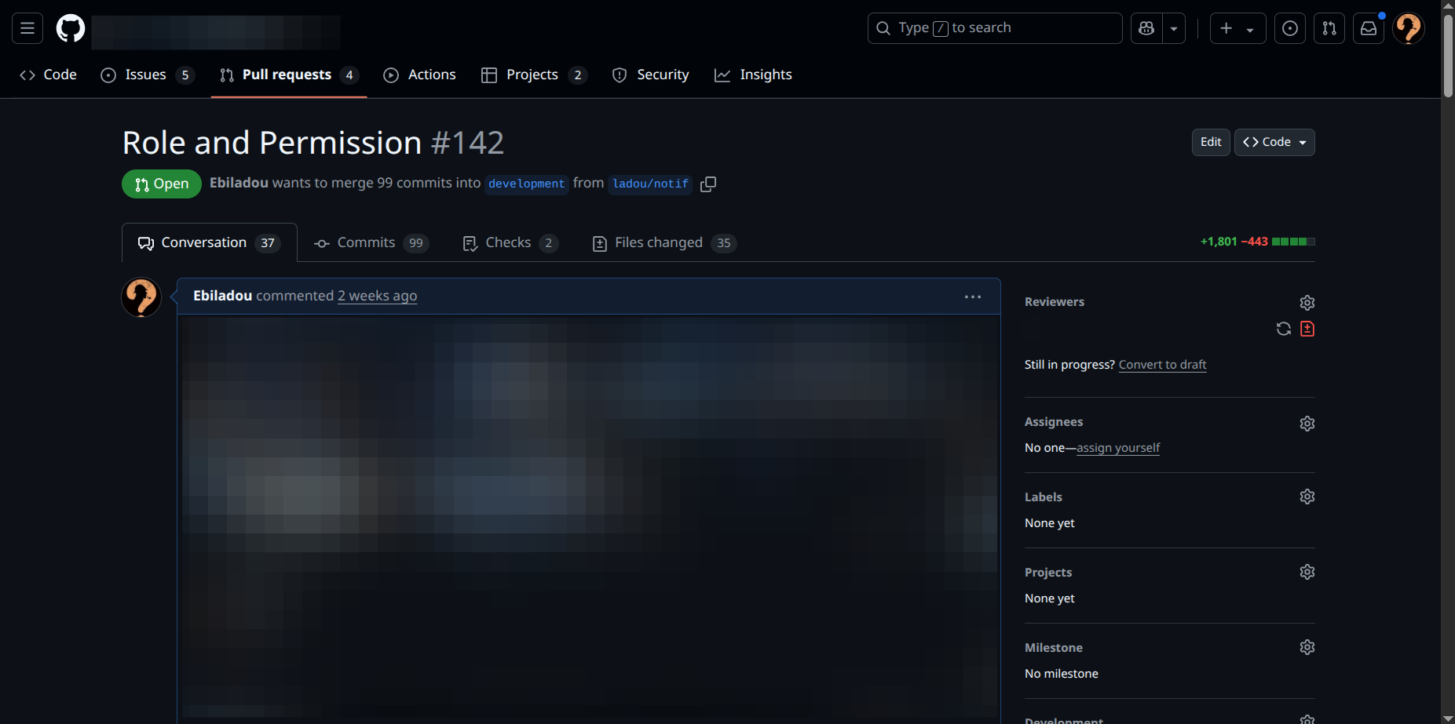
Task: Open the hamburger navigation menu
Action: pos(27,28)
